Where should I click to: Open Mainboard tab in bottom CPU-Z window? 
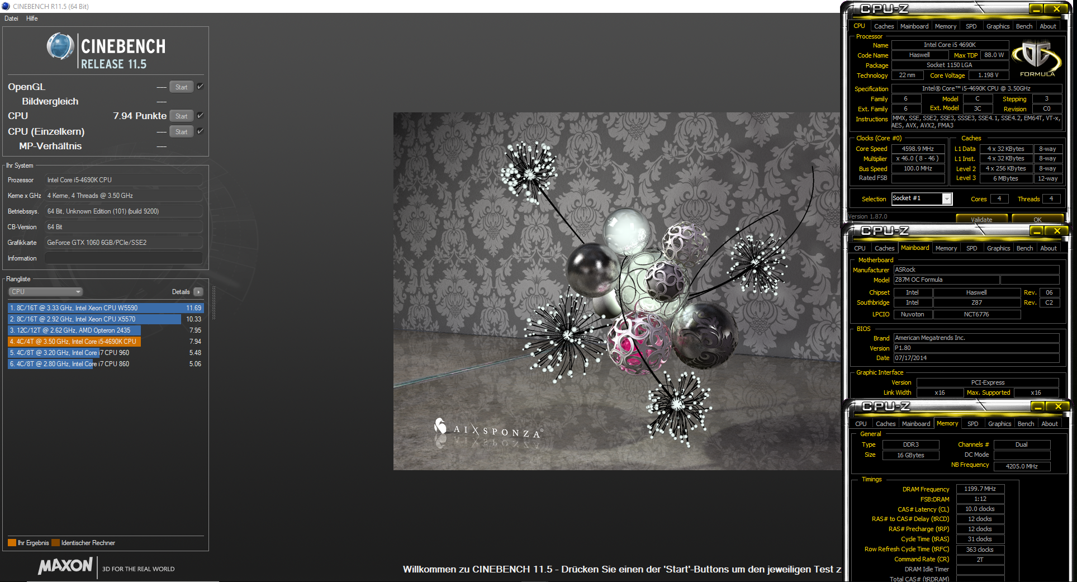916,424
